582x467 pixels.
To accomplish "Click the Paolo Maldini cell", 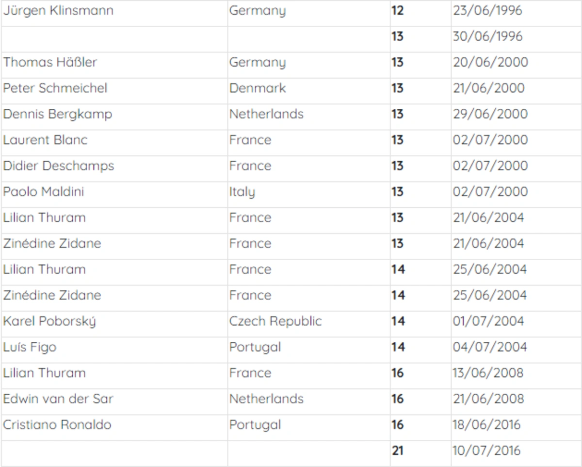I will pos(44,192).
